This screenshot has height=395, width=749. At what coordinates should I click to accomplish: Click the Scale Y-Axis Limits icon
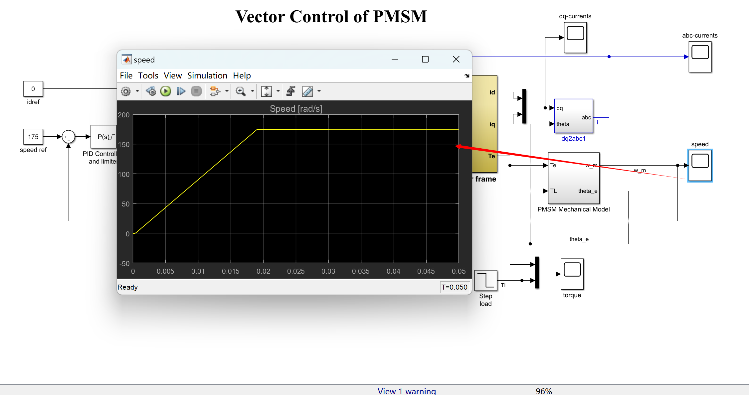point(266,91)
